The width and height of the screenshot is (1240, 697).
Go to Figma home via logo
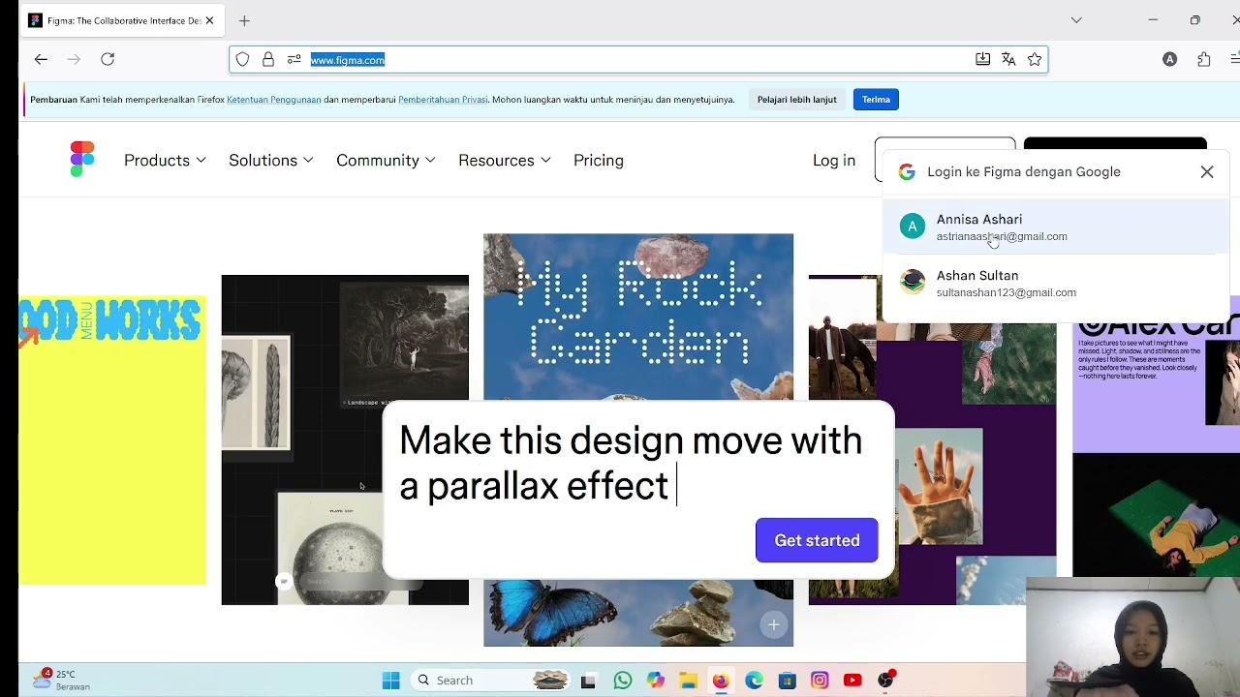pos(82,160)
